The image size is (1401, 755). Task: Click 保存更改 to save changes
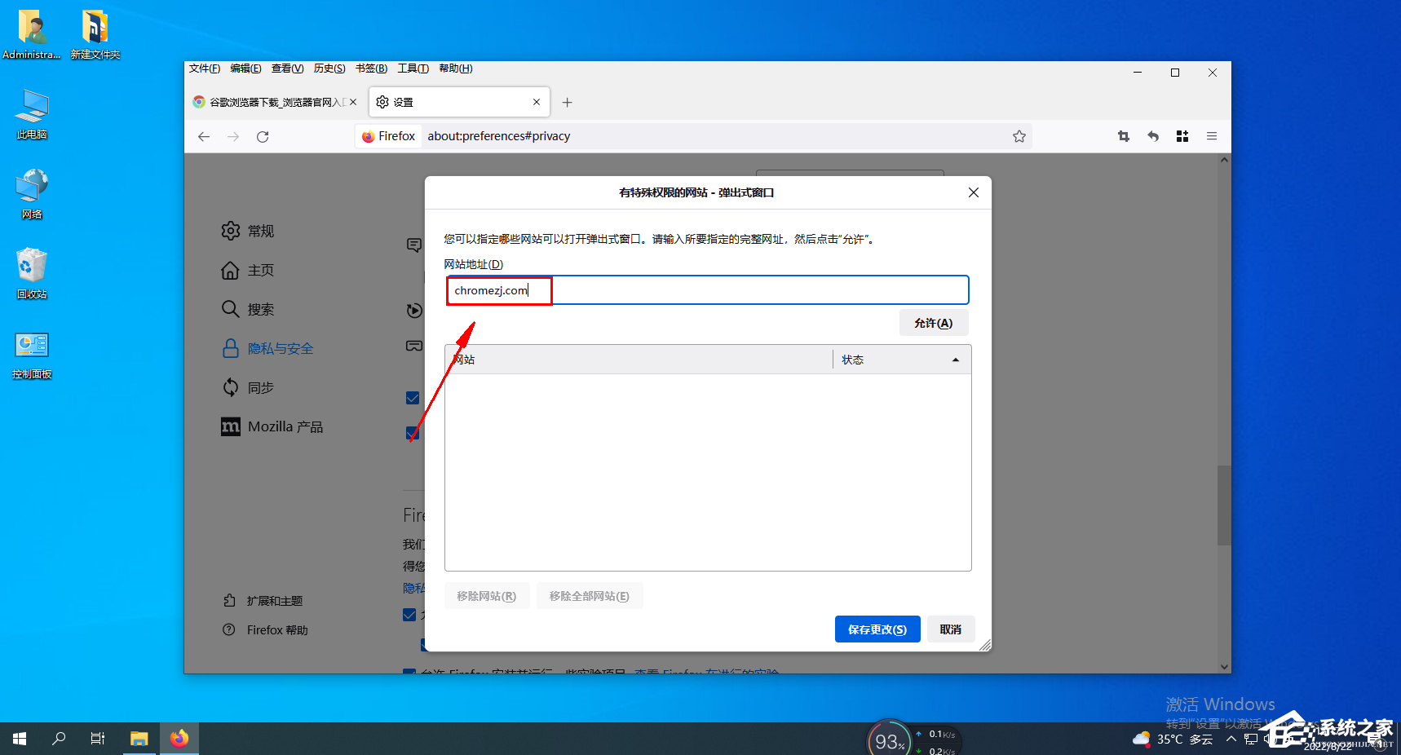point(877,629)
